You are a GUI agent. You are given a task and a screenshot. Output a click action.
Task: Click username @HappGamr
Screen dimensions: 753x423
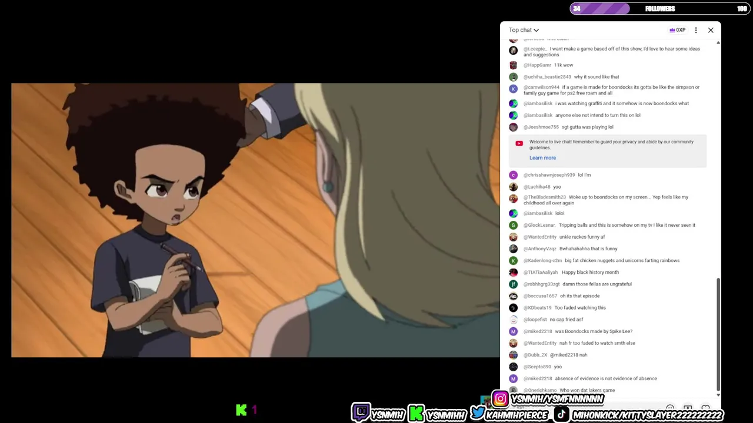[x=538, y=65]
